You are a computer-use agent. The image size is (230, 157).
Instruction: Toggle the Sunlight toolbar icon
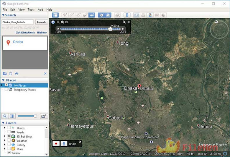(108, 15)
